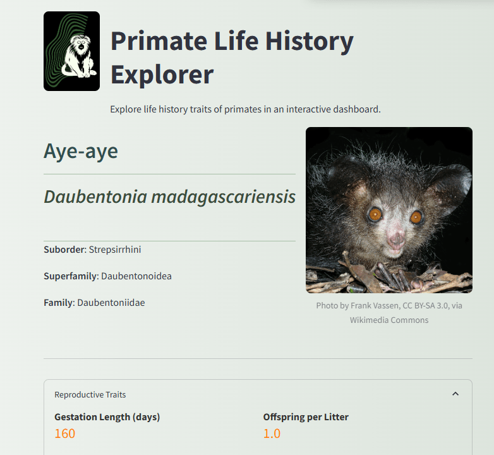
Task: Click the word Explorer in the title
Action: pos(162,75)
